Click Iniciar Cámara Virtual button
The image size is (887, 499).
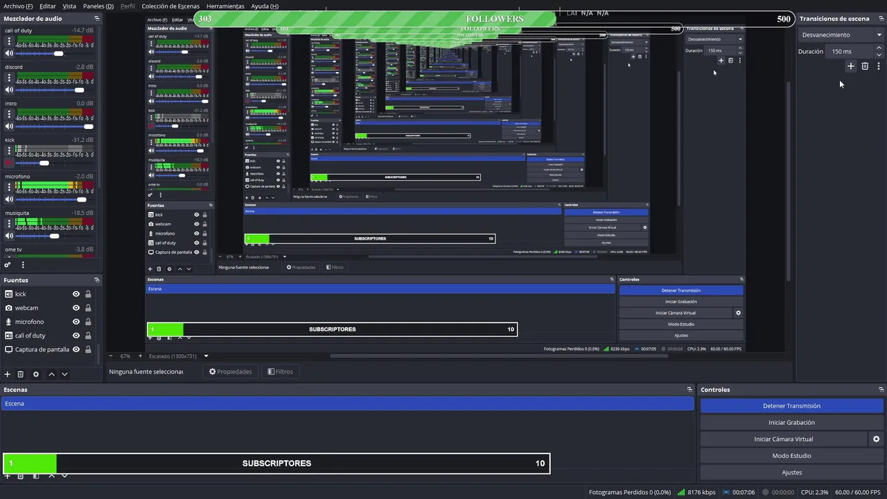(784, 439)
